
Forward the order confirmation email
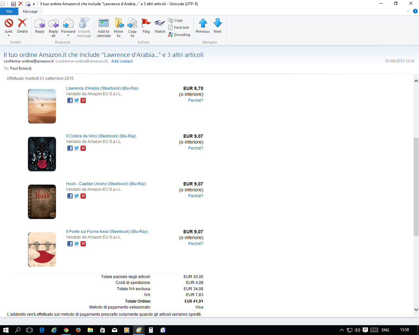click(68, 26)
